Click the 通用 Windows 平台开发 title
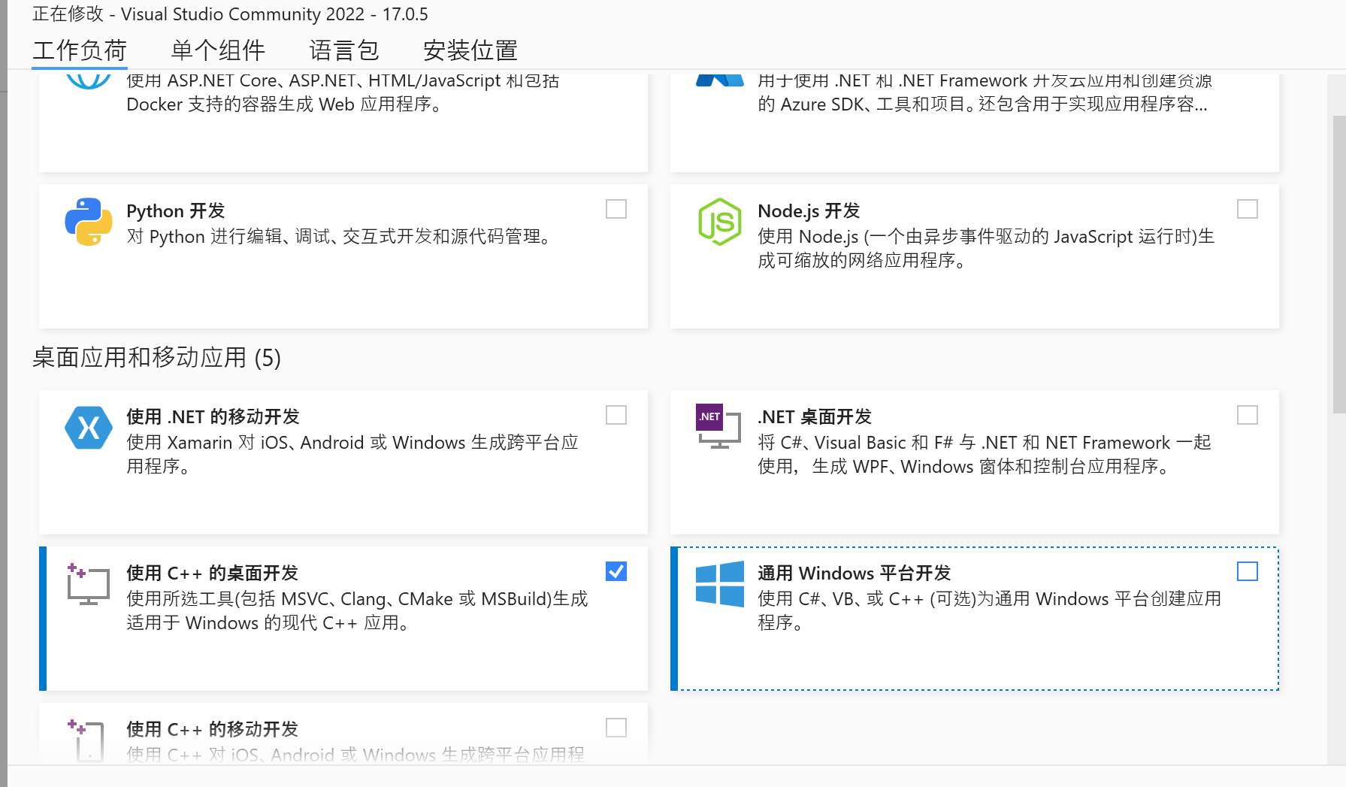Image resolution: width=1346 pixels, height=787 pixels. pyautogui.click(x=854, y=573)
